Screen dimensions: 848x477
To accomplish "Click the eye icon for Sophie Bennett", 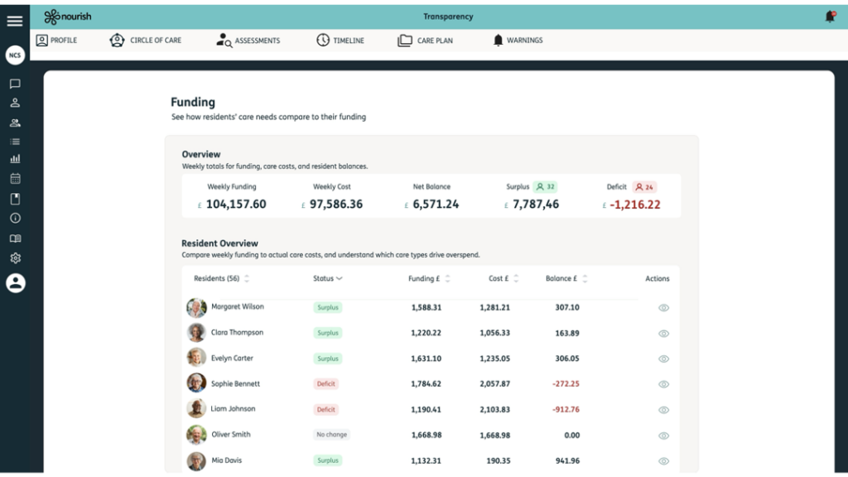I will [663, 384].
